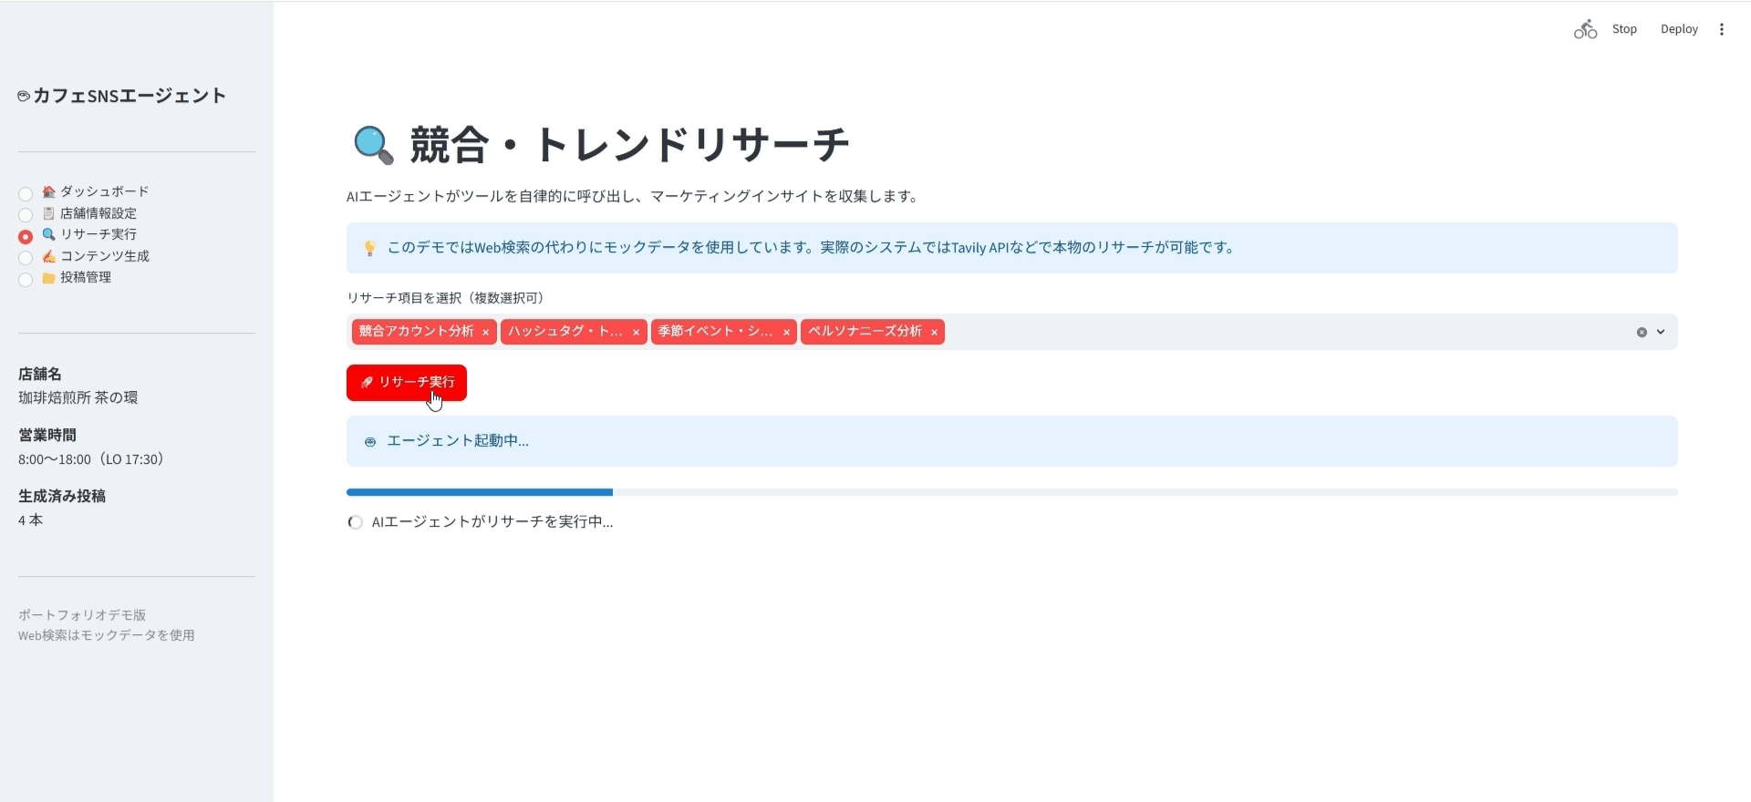Open the three-dot main menu
This screenshot has width=1751, height=802.
pos(1722,29)
